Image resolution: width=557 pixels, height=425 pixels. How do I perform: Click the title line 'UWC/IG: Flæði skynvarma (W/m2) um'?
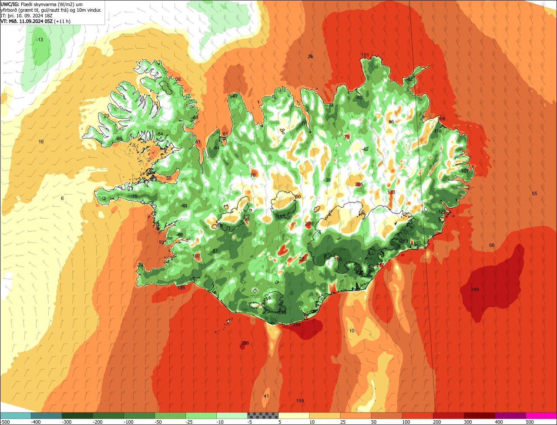41,4
